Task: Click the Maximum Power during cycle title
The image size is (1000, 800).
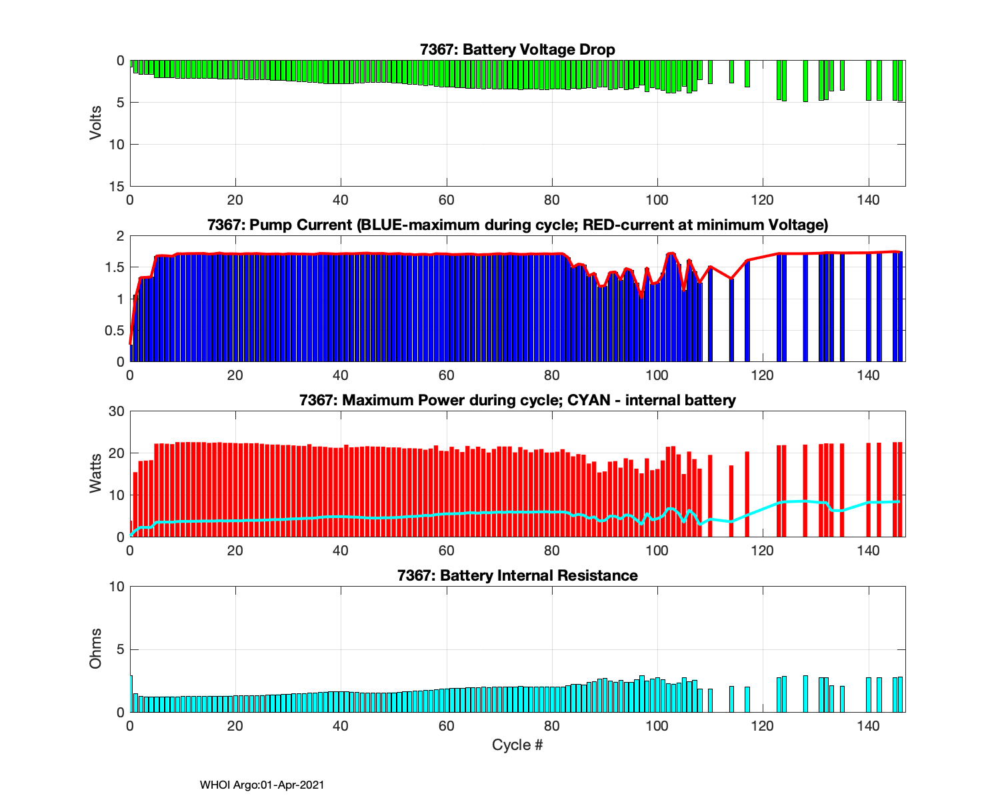Action: click(517, 400)
